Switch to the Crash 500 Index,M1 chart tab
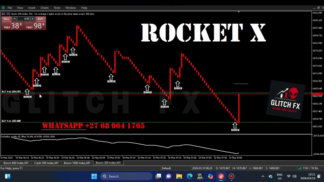The image size is (324, 182). [x=46, y=163]
